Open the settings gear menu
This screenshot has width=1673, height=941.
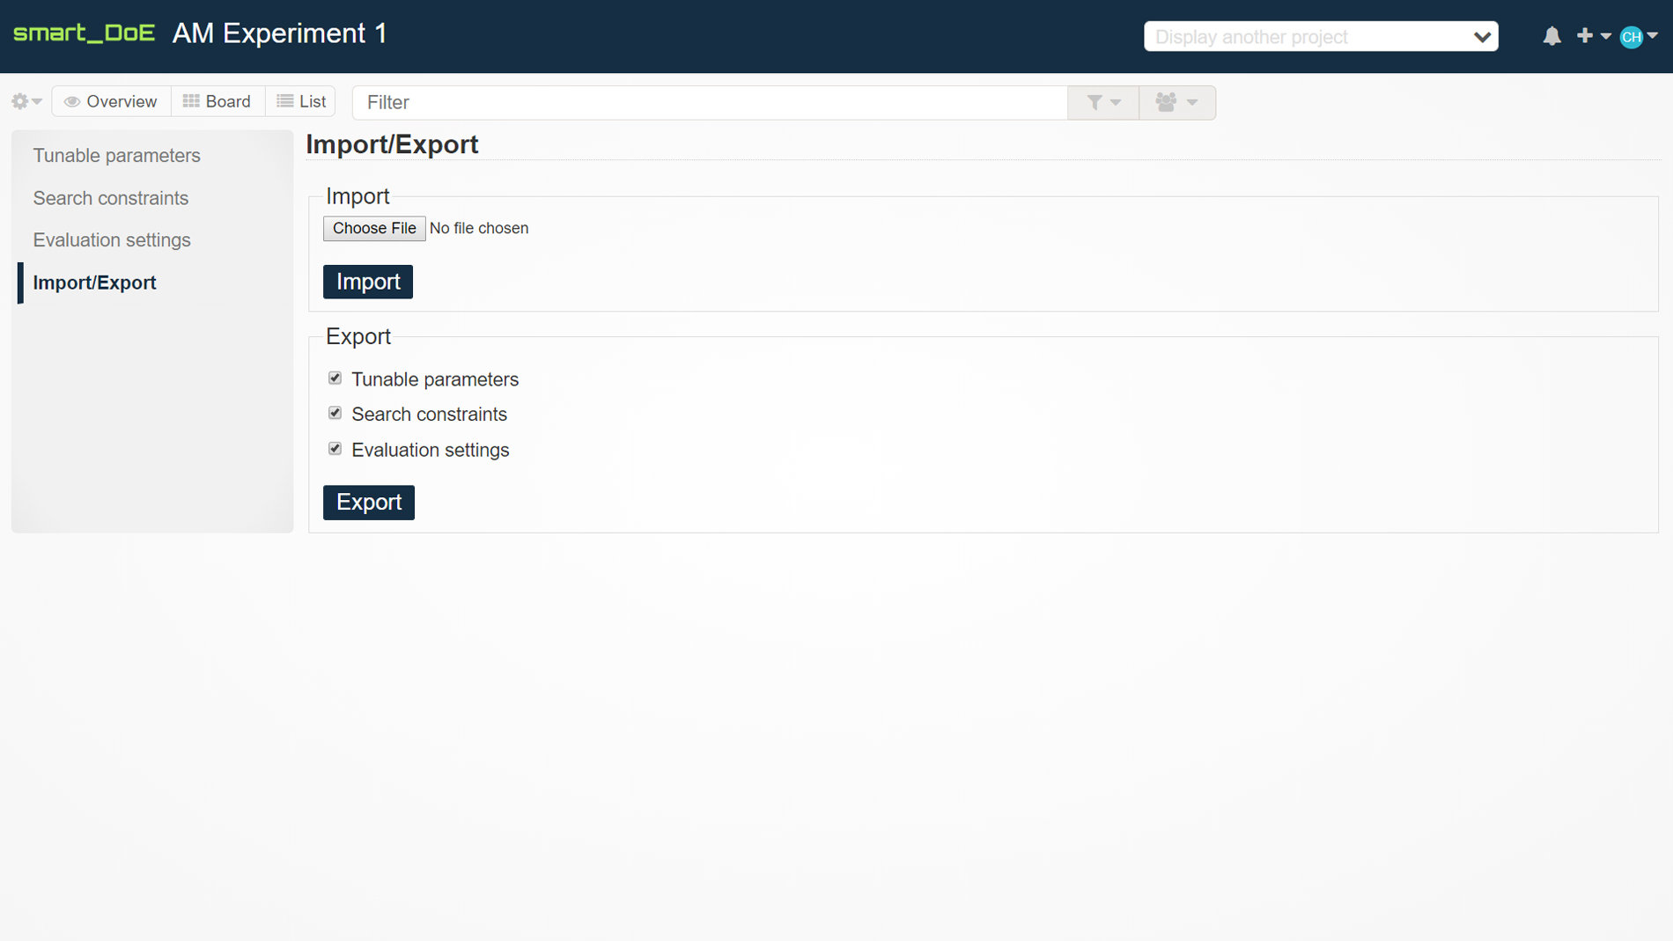pos(26,101)
